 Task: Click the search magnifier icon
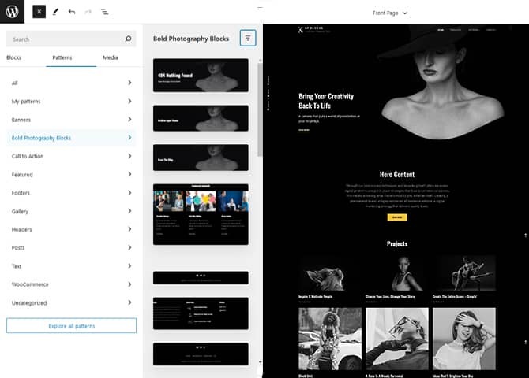click(x=129, y=39)
